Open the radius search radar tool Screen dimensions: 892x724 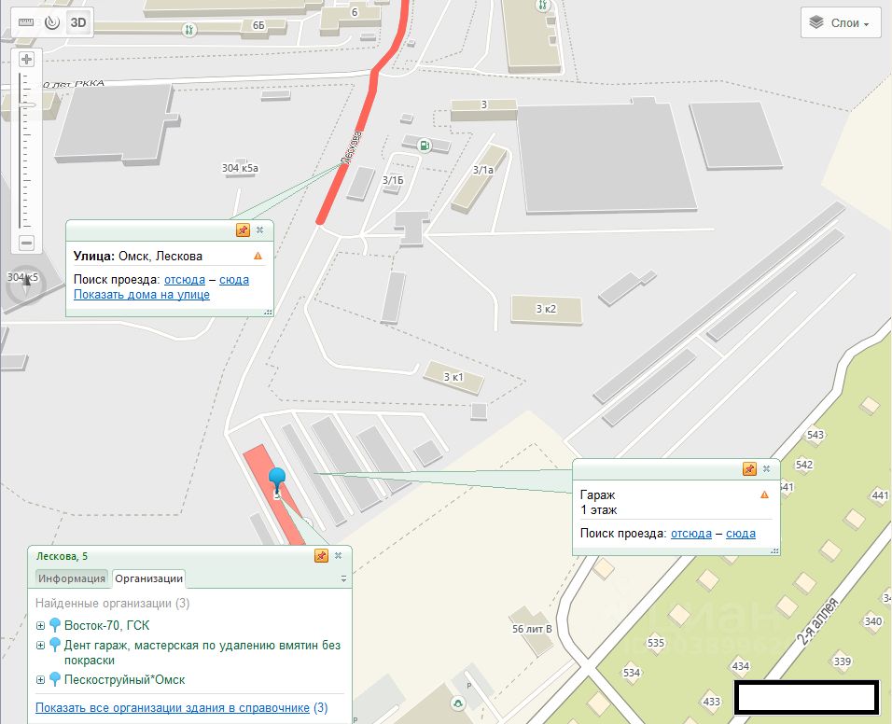coord(52,22)
